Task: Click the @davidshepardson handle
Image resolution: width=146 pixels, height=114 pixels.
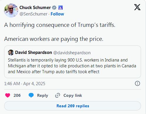Action: [x=72, y=53]
